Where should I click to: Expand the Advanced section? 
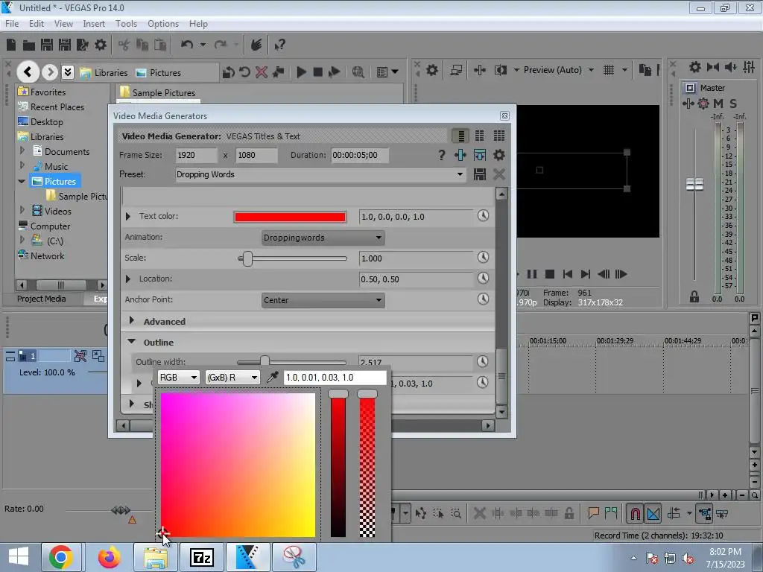[131, 321]
